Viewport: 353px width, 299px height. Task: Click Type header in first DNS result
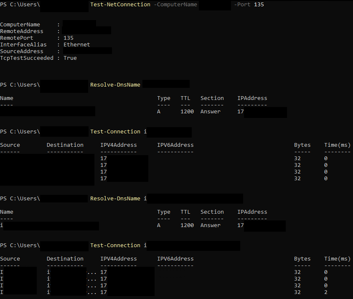click(x=164, y=98)
